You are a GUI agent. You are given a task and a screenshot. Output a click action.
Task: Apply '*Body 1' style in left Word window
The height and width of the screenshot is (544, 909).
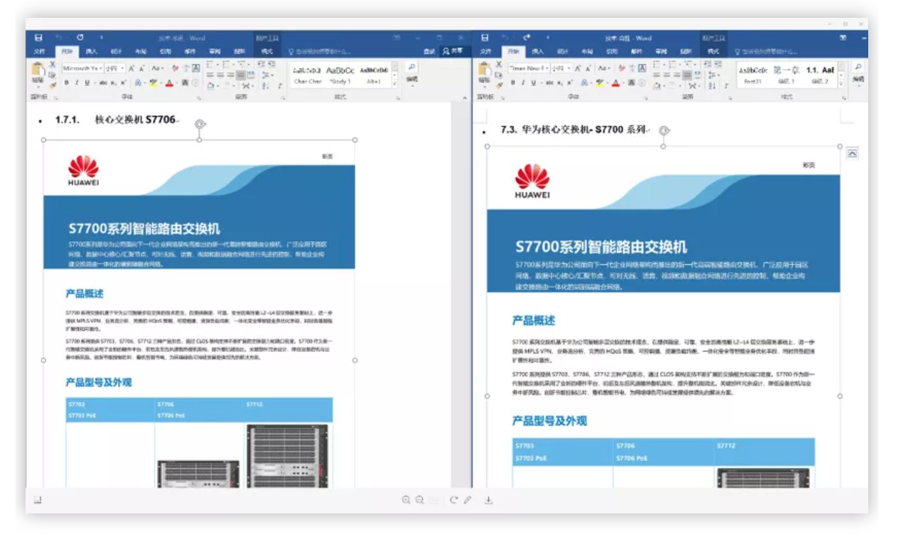point(340,75)
